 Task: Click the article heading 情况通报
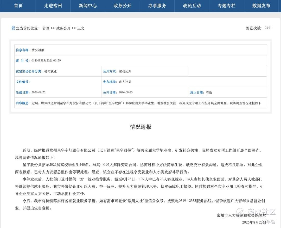140,127
